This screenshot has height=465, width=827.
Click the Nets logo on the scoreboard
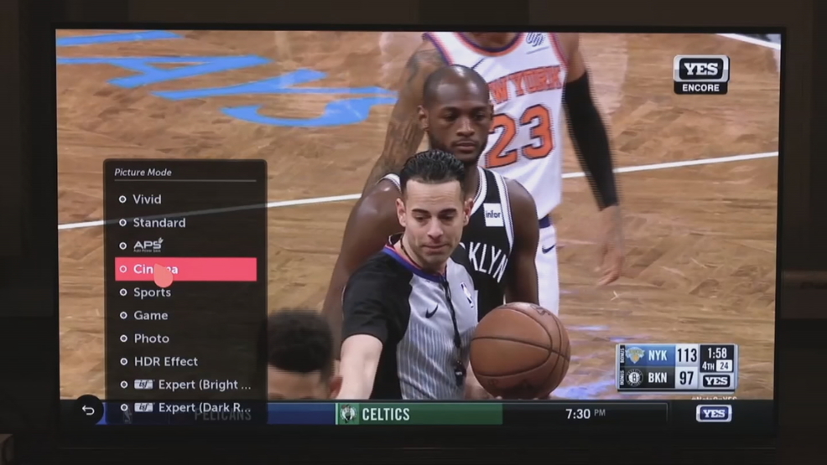coord(634,378)
